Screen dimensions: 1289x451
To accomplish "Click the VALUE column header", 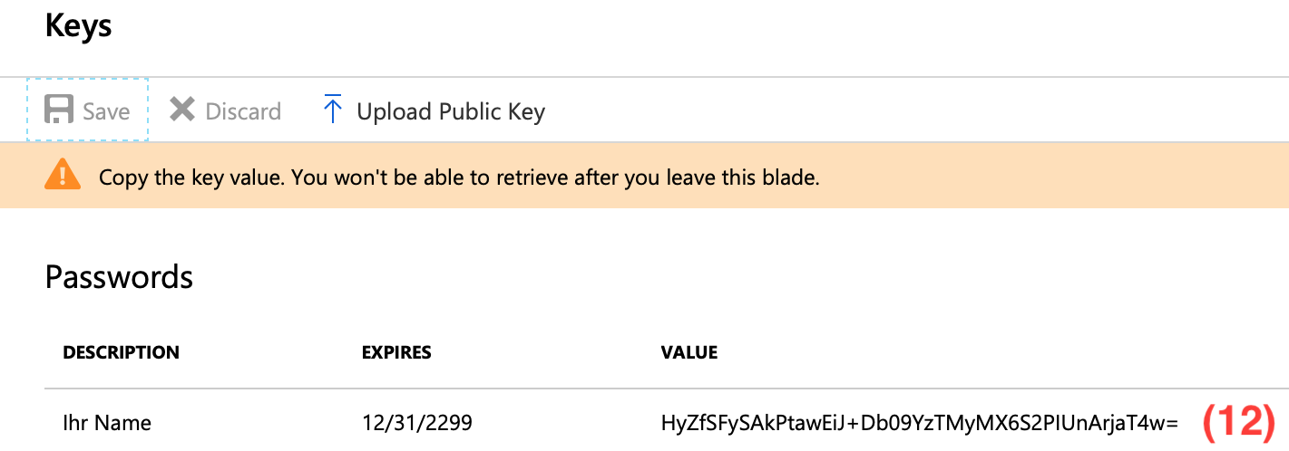I will (689, 352).
